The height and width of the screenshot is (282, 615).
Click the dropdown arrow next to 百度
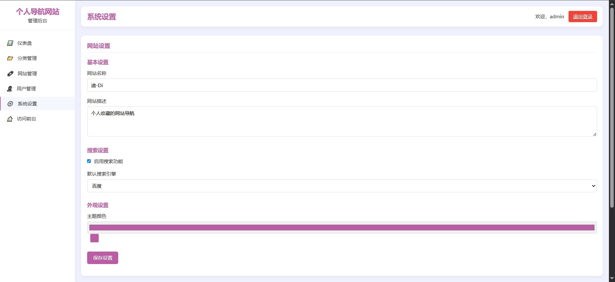593,186
